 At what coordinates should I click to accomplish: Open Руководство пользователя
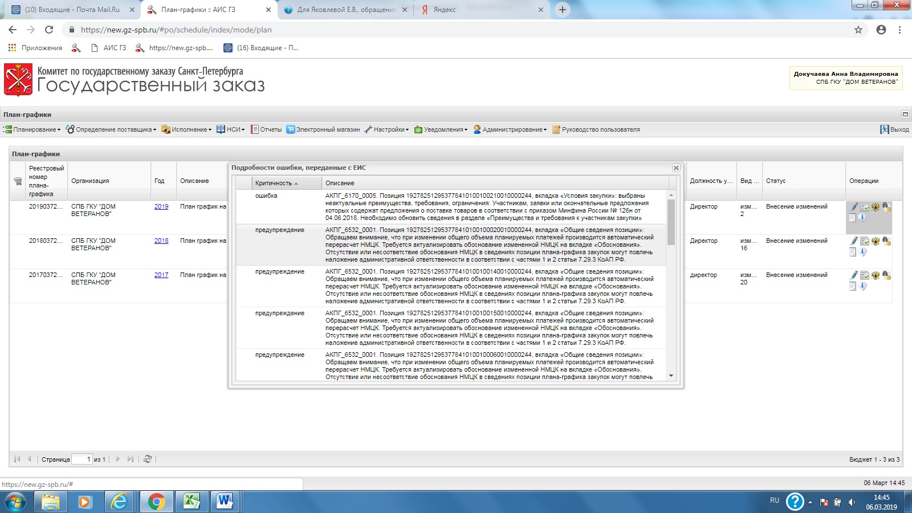coord(596,129)
